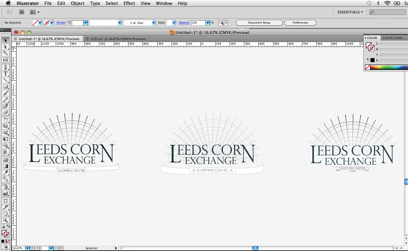Open the graphic Style dropdown
Screen dimensions: 408x251
tap(174, 23)
